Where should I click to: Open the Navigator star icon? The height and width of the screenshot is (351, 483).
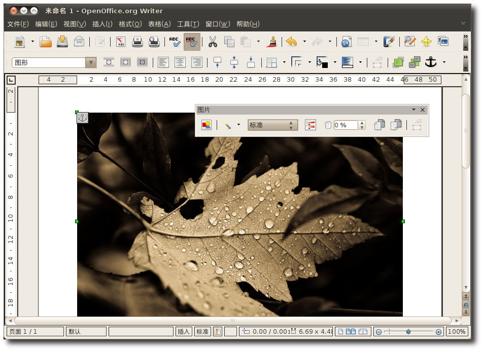[426, 42]
